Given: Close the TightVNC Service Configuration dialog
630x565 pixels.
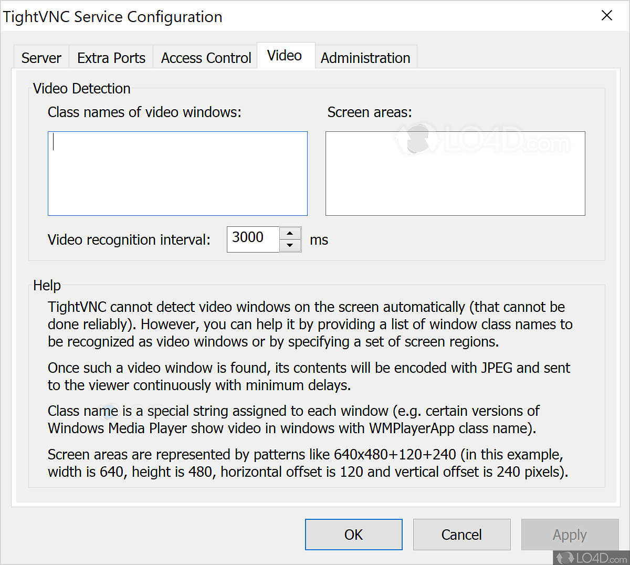Looking at the screenshot, I should point(607,16).
